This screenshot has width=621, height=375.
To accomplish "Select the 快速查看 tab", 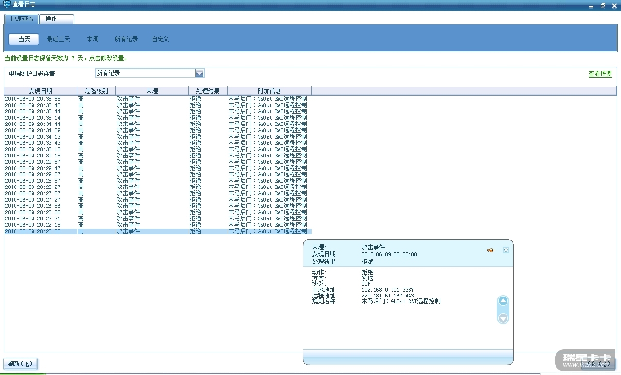I will click(x=22, y=19).
